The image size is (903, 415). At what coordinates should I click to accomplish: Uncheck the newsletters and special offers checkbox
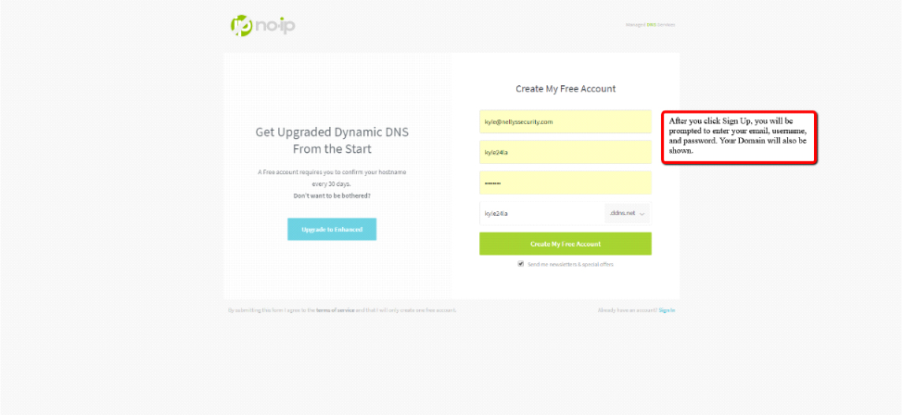pos(521,264)
